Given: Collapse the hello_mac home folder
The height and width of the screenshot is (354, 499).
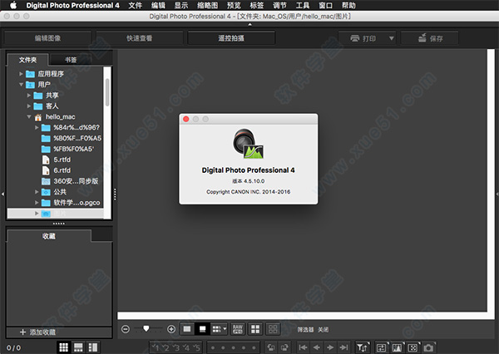Looking at the screenshot, I should (x=28, y=116).
